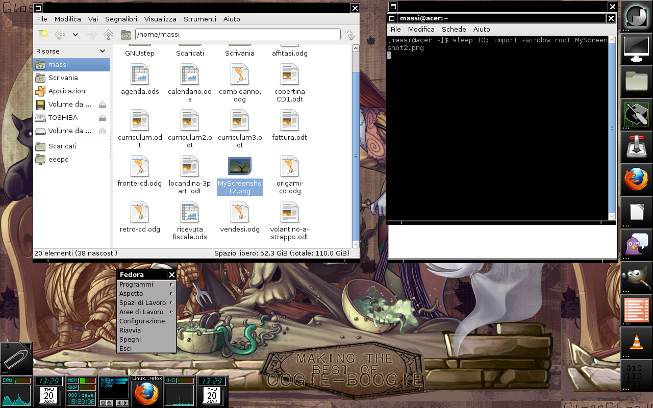Viewport: 653px width, 408px height.
Task: Select curriculum3.odt file icon
Action: 240,120
